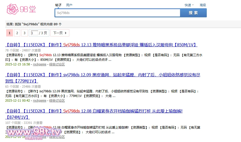Open the 高级 advanced search link
Screen dimensions: 241x142
(203, 5)
